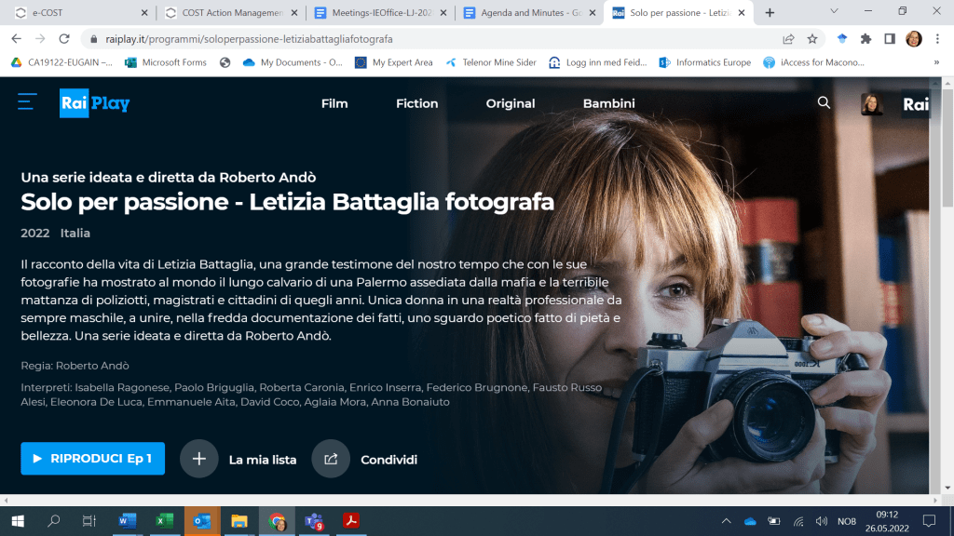Screen dimensions: 954x536
Task: Add show to La mia lista
Action: (198, 459)
